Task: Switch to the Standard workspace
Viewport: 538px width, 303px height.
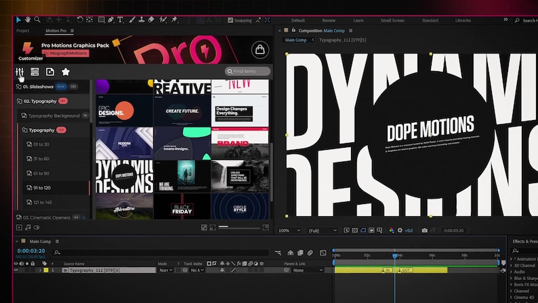Action: [x=430, y=20]
